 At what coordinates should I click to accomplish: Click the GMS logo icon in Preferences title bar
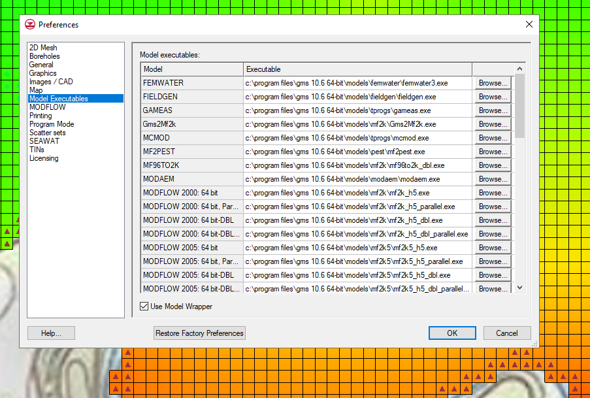[x=29, y=24]
